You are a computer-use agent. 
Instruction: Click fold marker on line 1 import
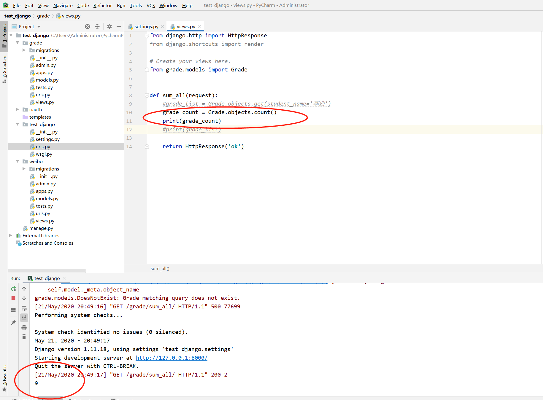click(x=147, y=36)
